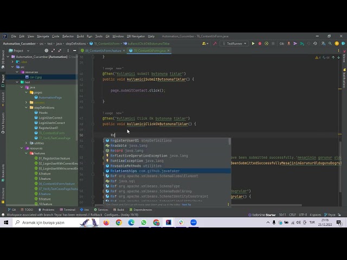Collapse the features folder

[x=26, y=153]
